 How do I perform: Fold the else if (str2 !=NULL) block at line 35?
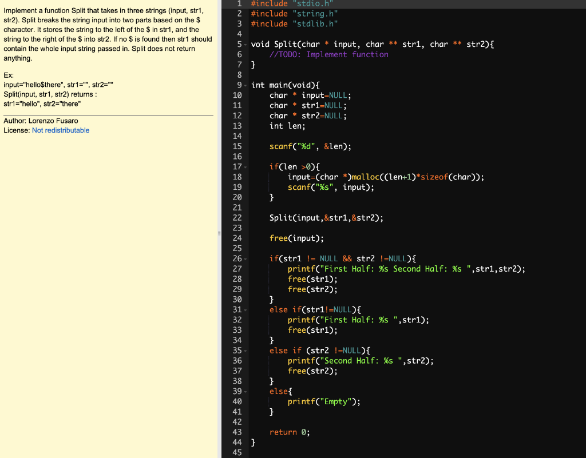point(246,351)
